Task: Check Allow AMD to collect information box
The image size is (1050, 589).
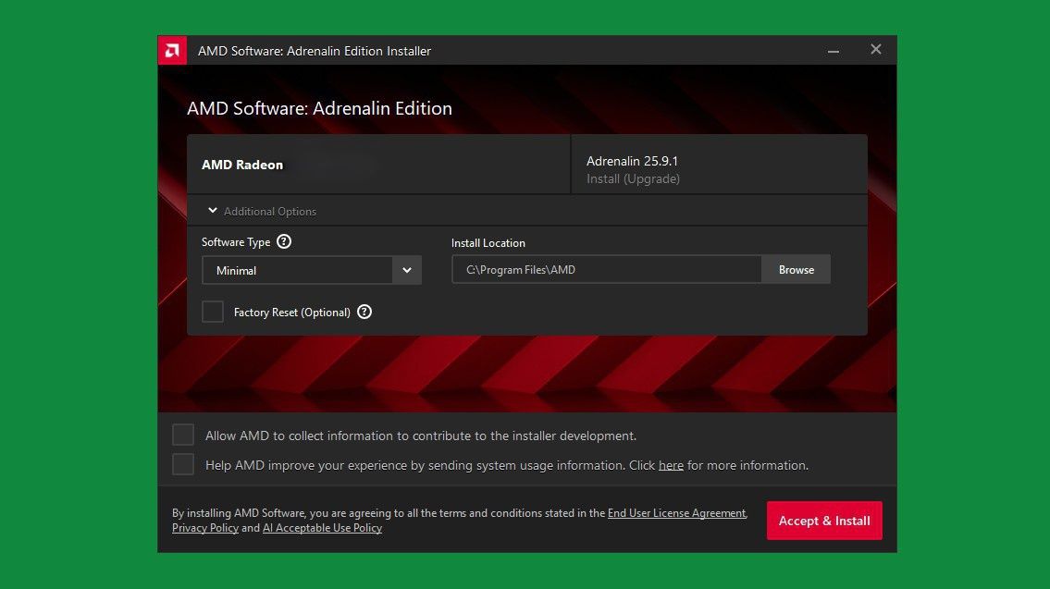Action: (x=183, y=436)
